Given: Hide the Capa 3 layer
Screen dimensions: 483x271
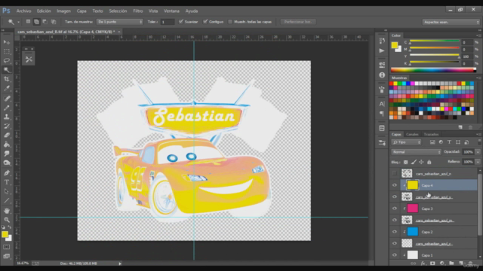Looking at the screenshot, I should click(395, 209).
